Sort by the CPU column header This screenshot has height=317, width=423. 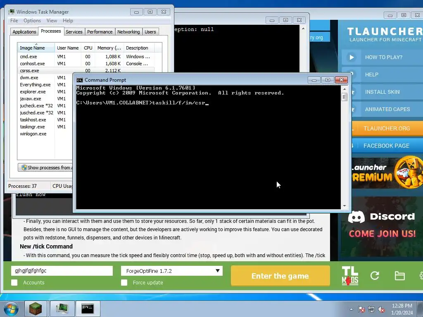tap(88, 48)
